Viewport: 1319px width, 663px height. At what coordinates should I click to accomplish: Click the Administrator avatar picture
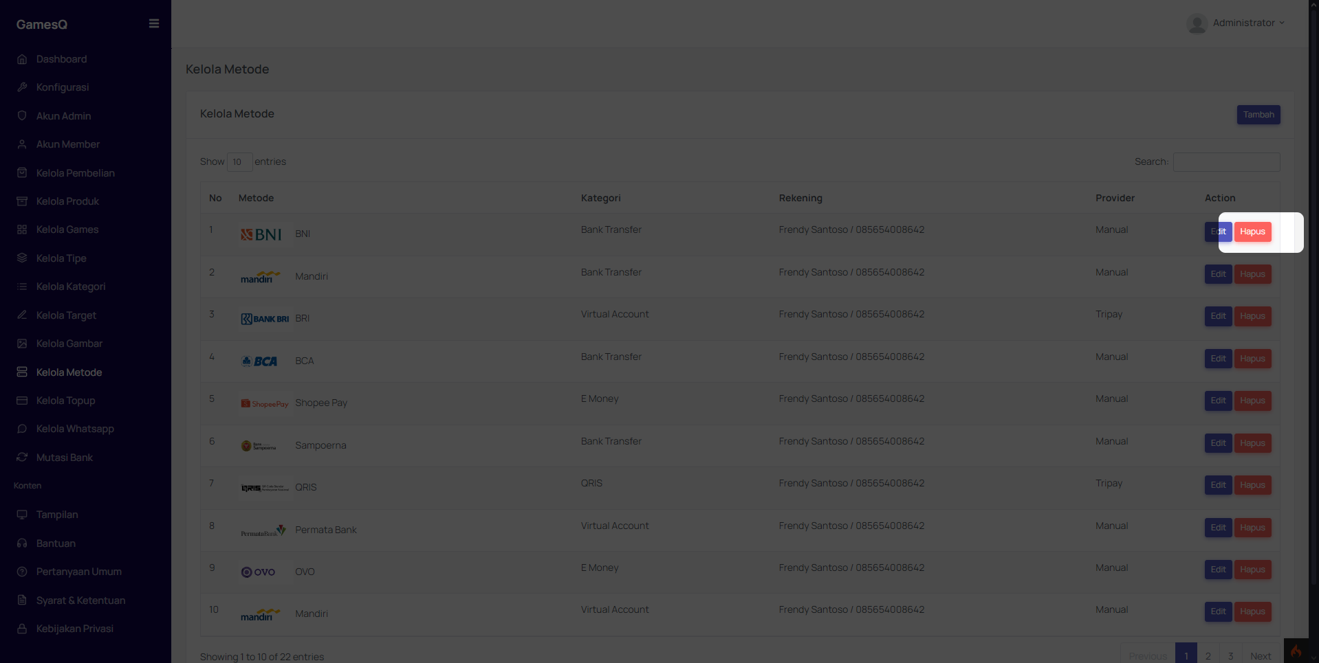click(1197, 23)
